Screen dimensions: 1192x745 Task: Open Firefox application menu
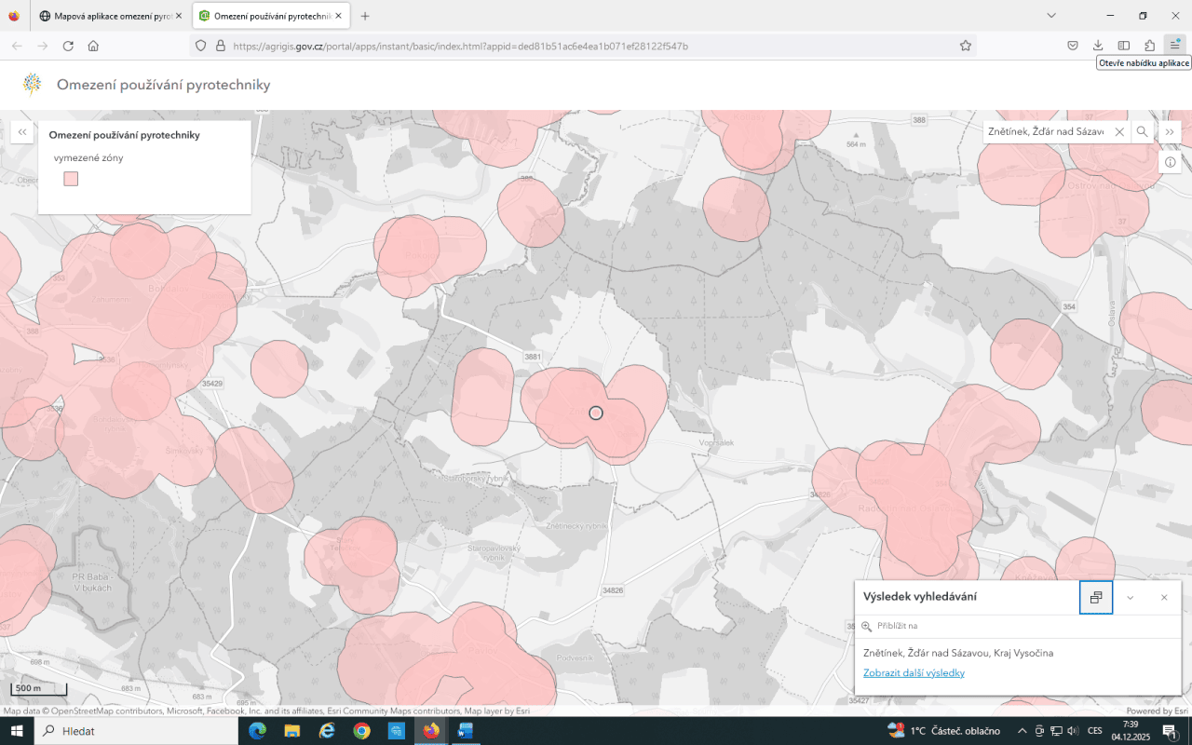1175,46
